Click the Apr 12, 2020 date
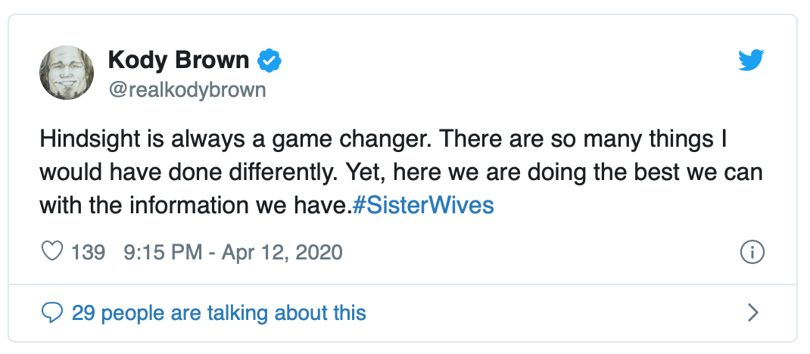 [x=282, y=252]
